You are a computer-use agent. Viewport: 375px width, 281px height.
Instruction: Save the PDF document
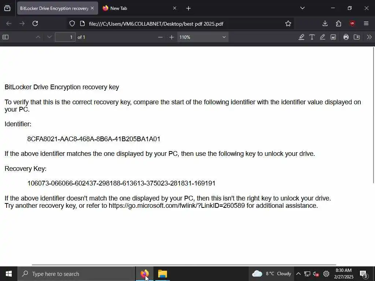point(357,37)
